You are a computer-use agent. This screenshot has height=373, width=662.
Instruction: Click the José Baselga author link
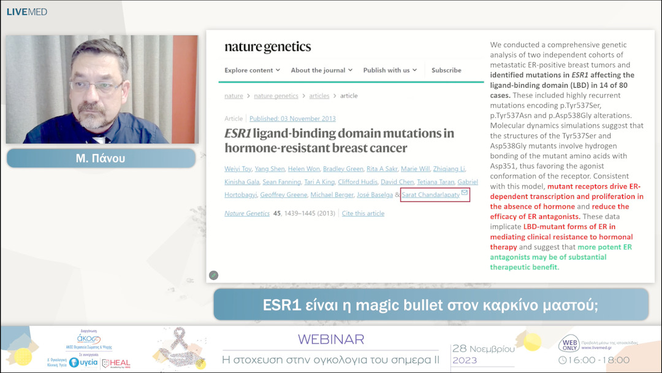375,195
